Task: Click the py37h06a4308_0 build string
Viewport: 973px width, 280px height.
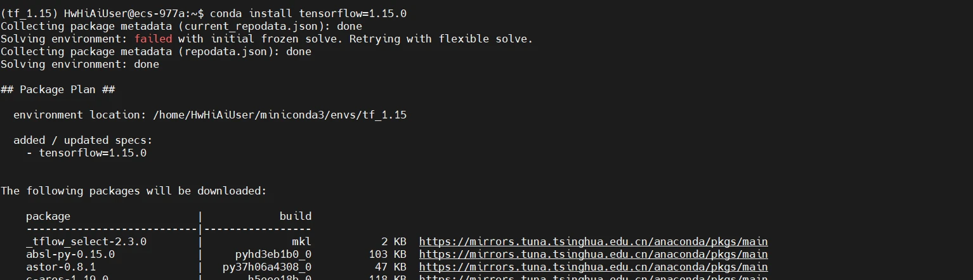Action: pos(267,267)
